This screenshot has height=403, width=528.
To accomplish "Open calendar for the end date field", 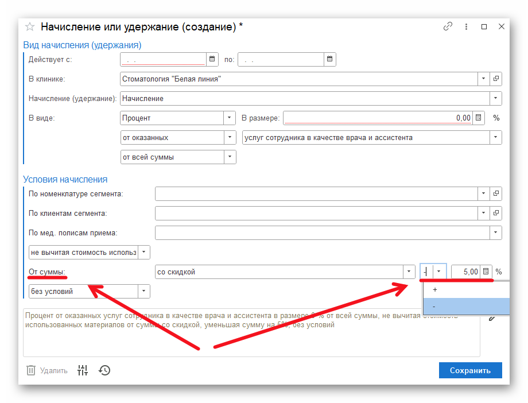I will [x=329, y=59].
